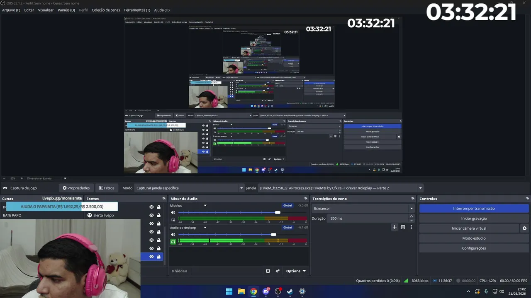Zoom out the preview with minus
This screenshot has height=298, width=531.
pyautogui.click(x=4, y=178)
